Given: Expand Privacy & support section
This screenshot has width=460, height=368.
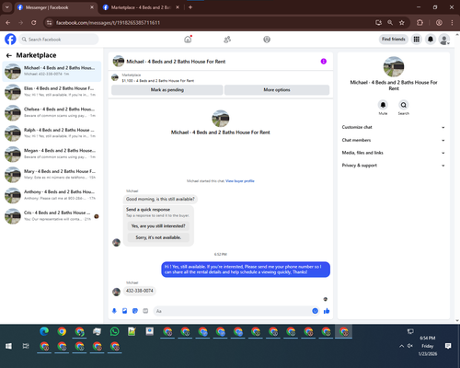Looking at the screenshot, I should pos(394,166).
